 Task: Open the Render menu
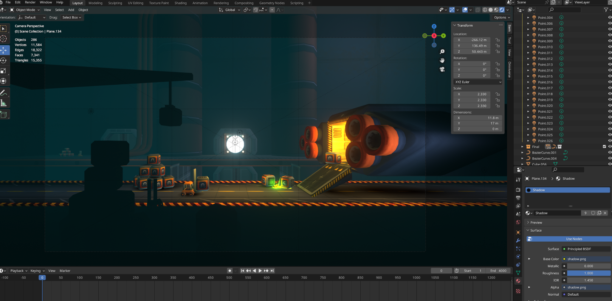pyautogui.click(x=30, y=2)
